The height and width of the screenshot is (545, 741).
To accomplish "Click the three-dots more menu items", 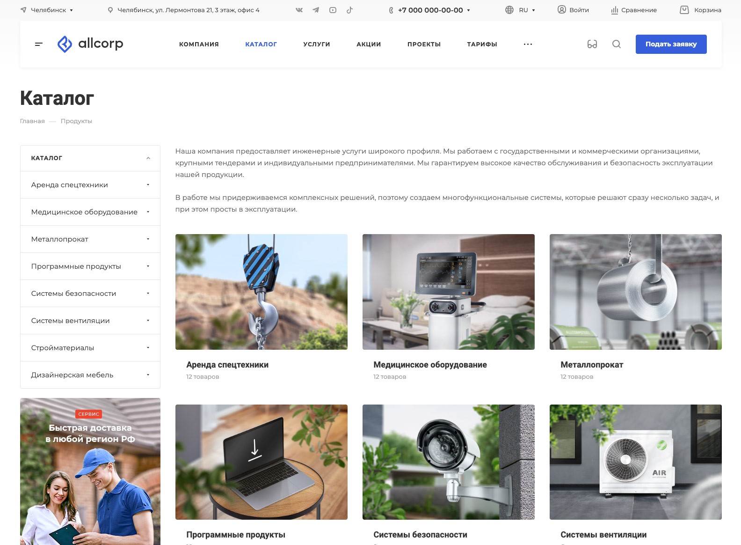I will point(528,44).
